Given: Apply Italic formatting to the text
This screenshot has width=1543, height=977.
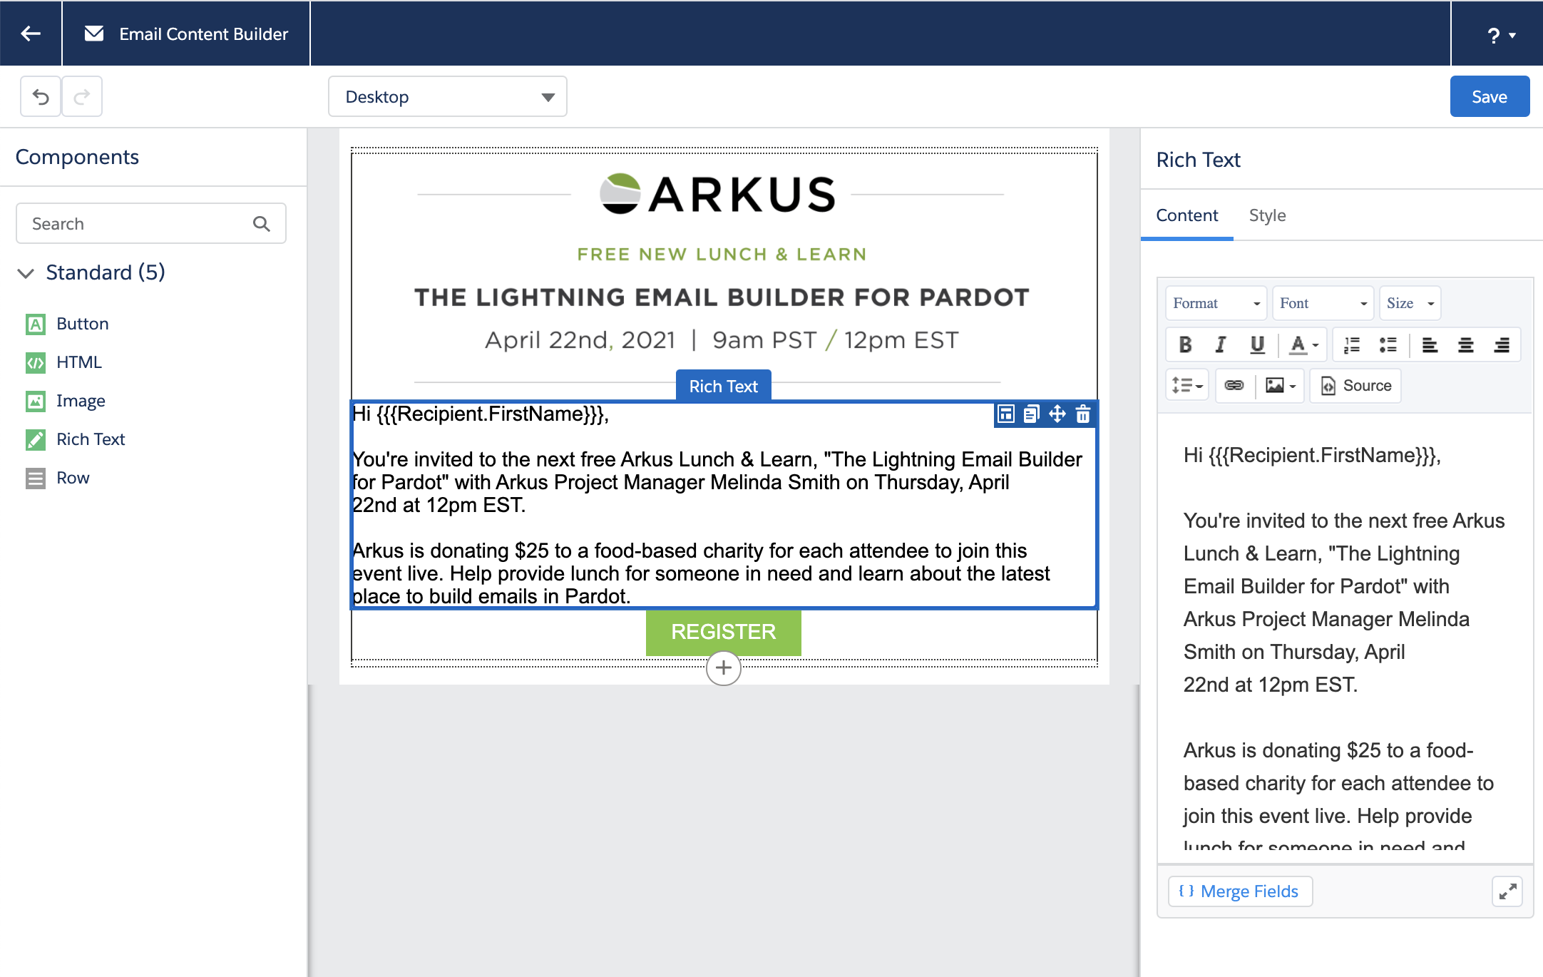Looking at the screenshot, I should pyautogui.click(x=1221, y=344).
